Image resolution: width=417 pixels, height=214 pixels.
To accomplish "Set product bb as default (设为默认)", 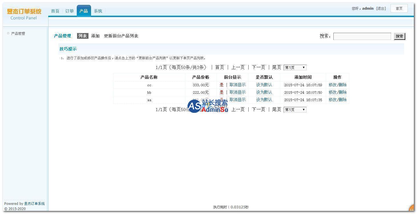I will [x=264, y=92].
